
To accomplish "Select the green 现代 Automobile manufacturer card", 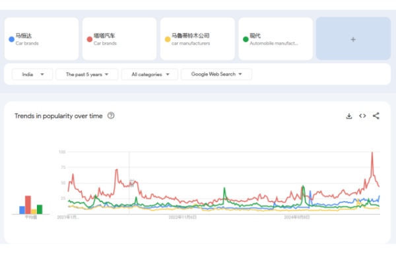I will 275,39.
